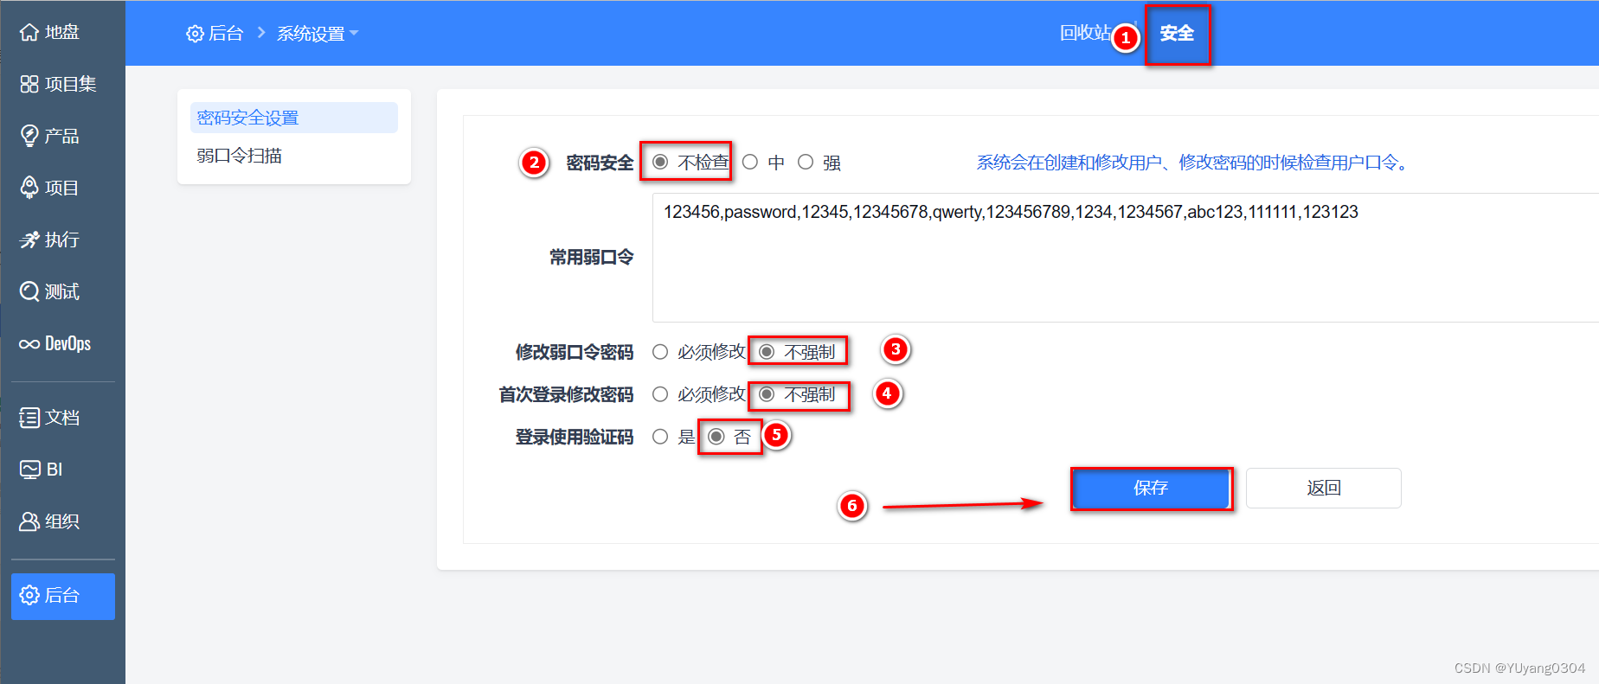Open the 项目 rocket icon in sidebar

[29, 188]
